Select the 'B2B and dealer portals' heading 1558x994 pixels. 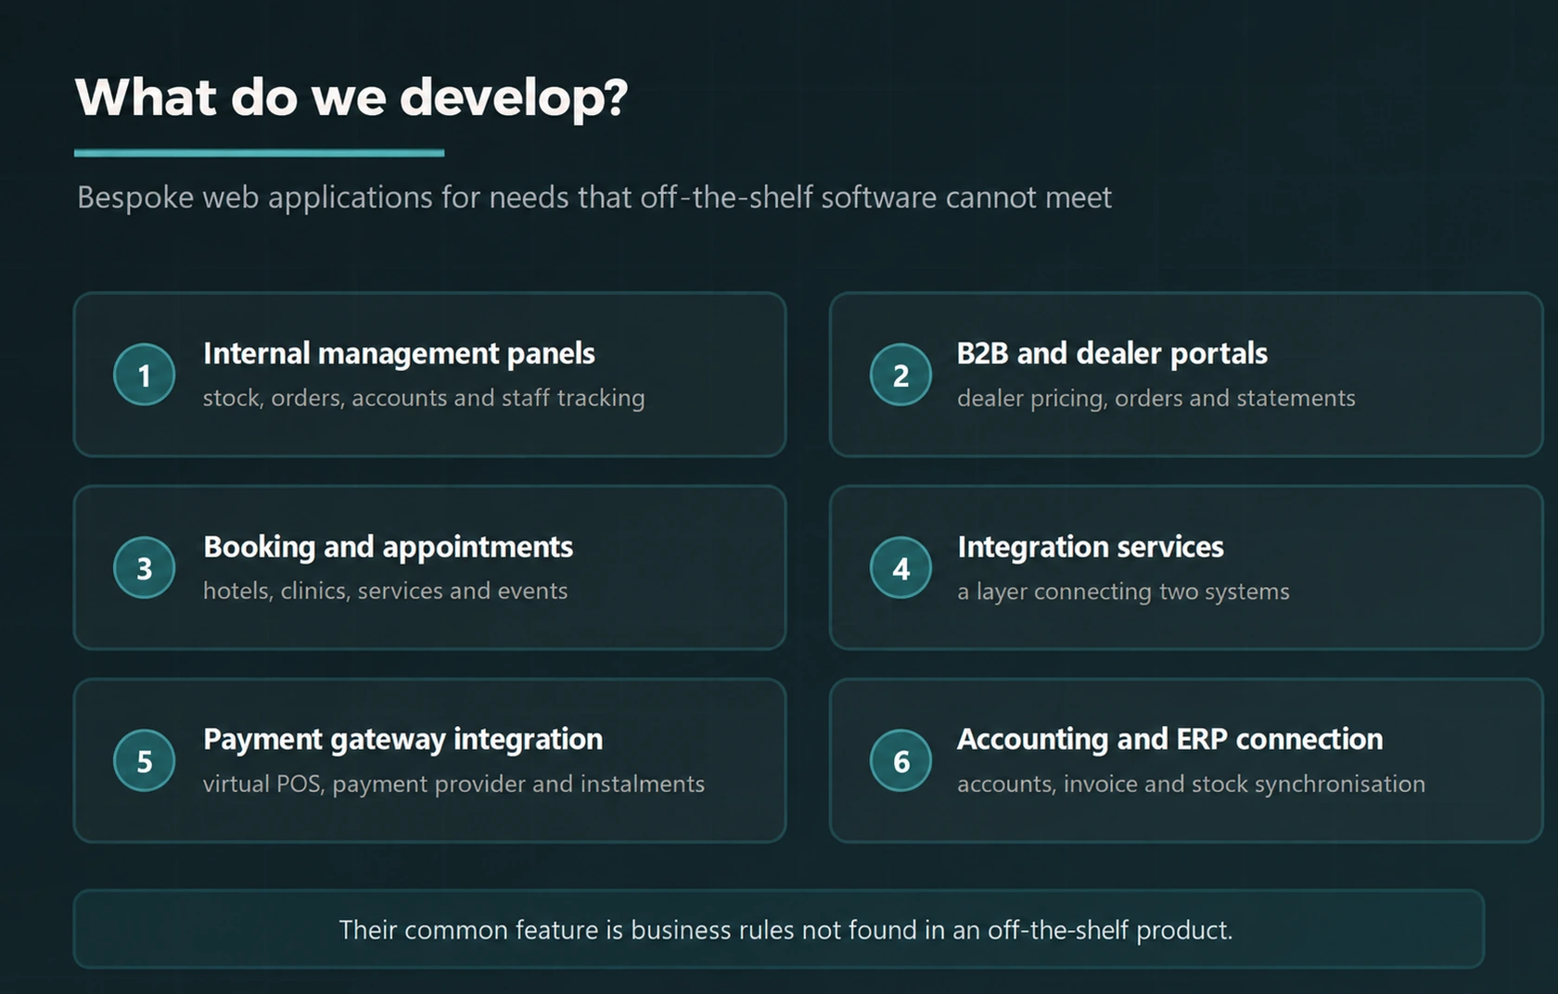pos(1112,353)
